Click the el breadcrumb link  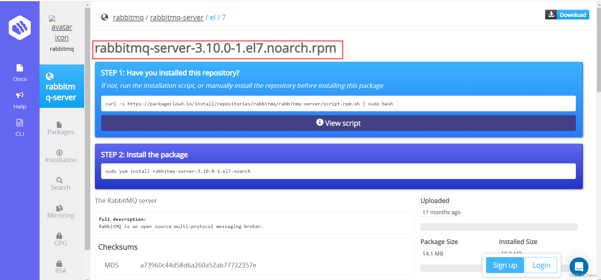(x=213, y=18)
